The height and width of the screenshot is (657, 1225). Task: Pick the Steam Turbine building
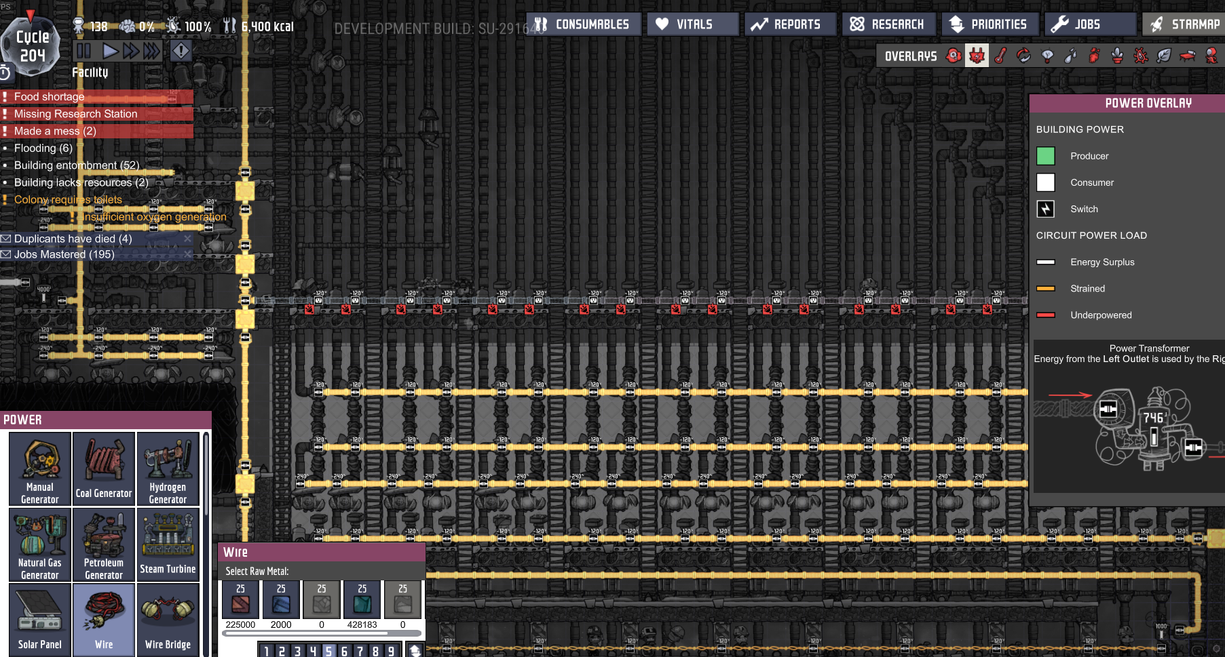168,544
